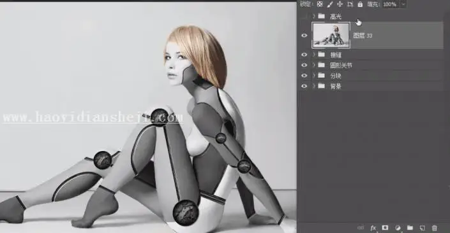
Task: Select the 接缝 group name
Action: (x=336, y=55)
